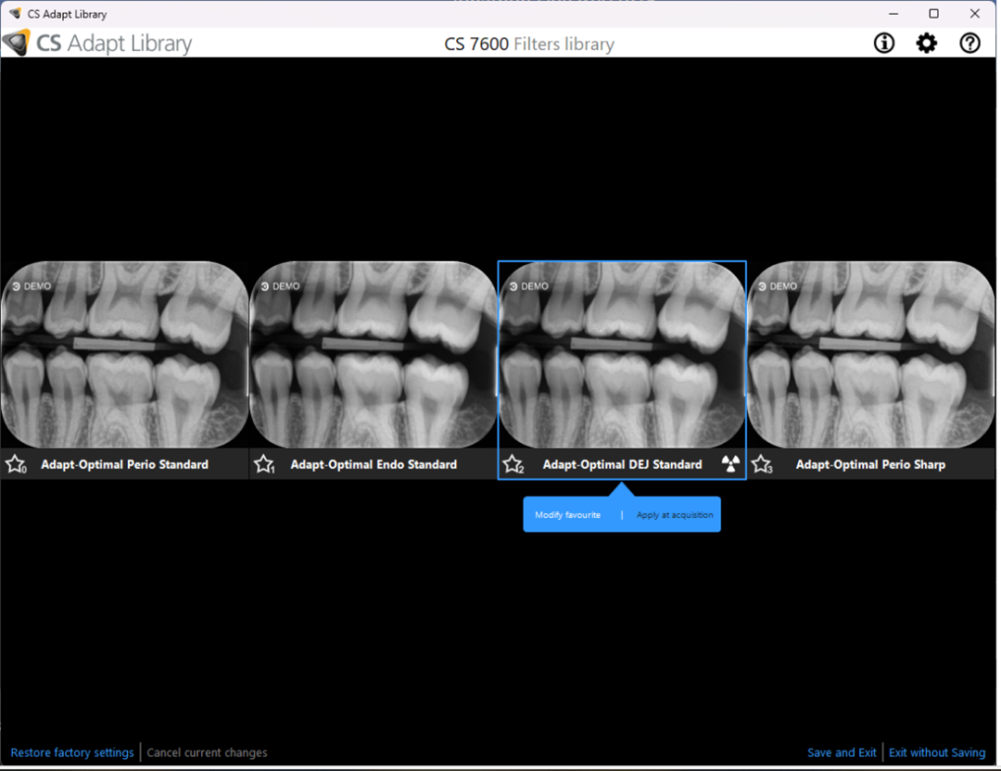The width and height of the screenshot is (1001, 771).
Task: Click Save and Exit
Action: (x=842, y=752)
